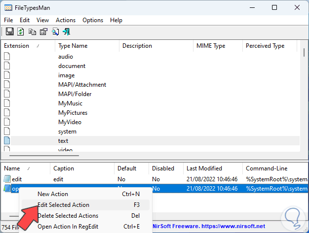Select the edit action icon
The height and width of the screenshot is (233, 309).
7,179
